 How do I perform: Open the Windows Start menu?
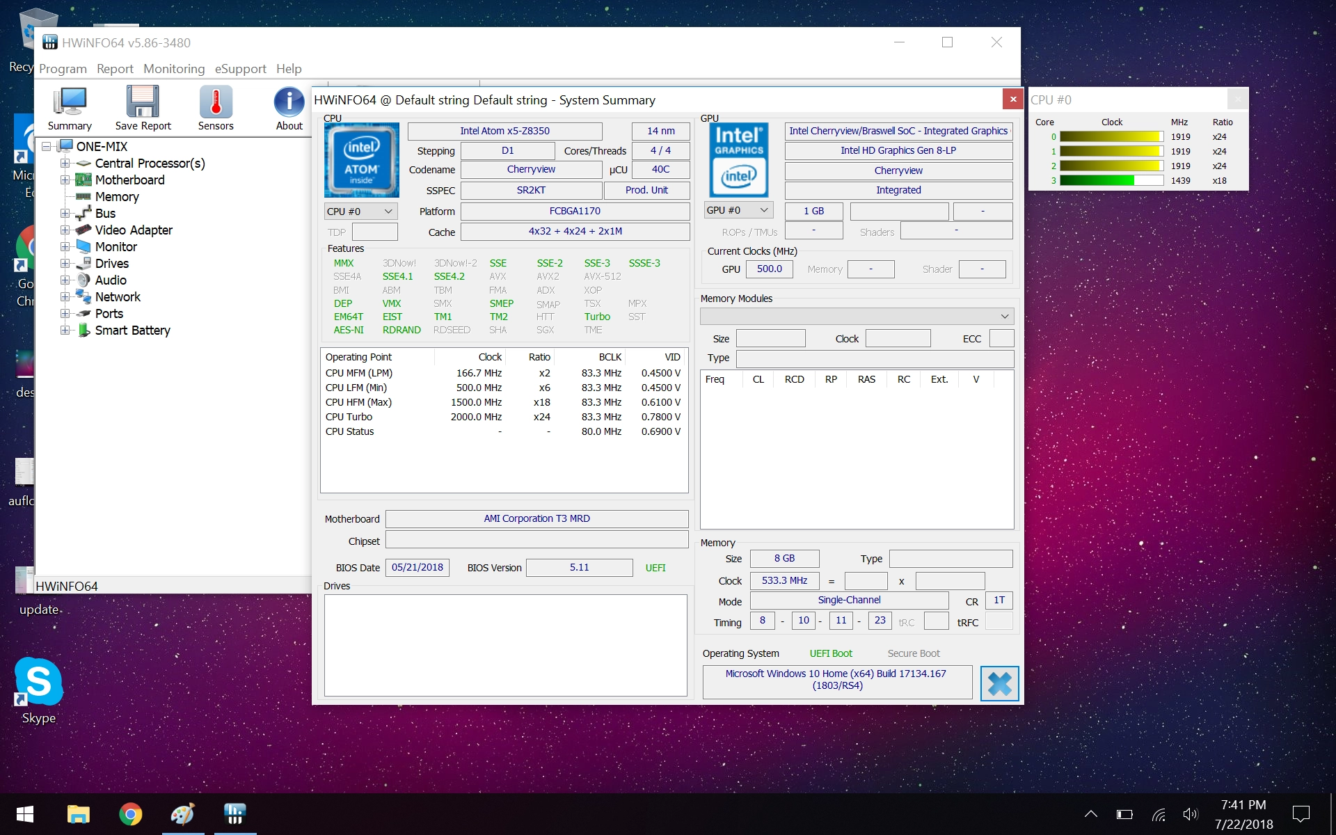[x=25, y=813]
